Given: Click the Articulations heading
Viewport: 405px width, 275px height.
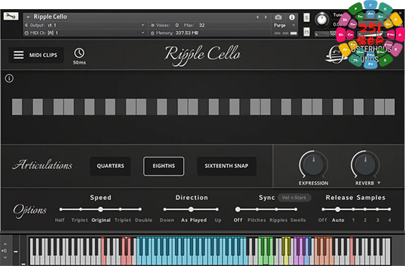Looking at the screenshot, I should tap(42, 165).
